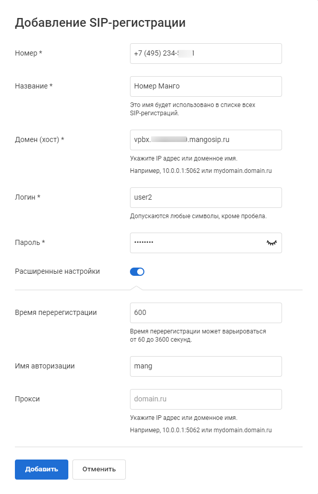The height and width of the screenshot is (494, 318).
Task: Click the Домен (хост) * label
Action: click(43, 139)
